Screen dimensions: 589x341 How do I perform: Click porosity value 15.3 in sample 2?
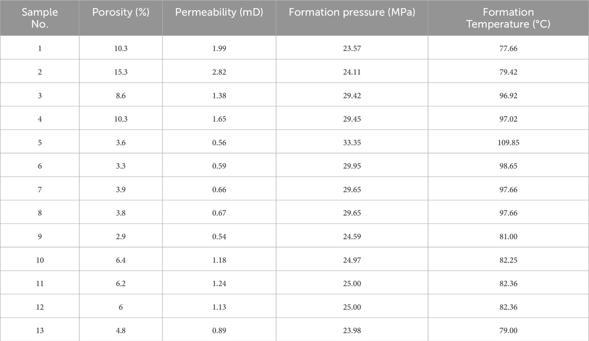120,72
